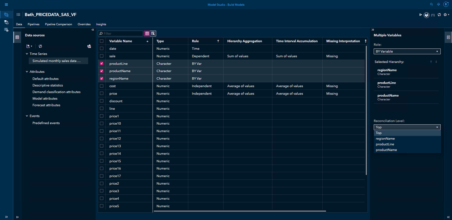Image resolution: width=452 pixels, height=220 pixels.
Task: Check the discount variable checkbox
Action: 101,101
